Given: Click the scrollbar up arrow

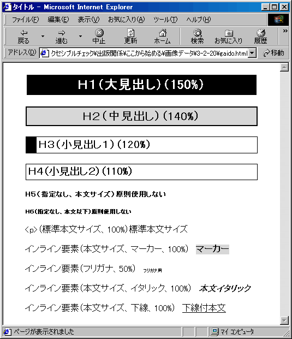Looking at the screenshot, I should 284,67.
